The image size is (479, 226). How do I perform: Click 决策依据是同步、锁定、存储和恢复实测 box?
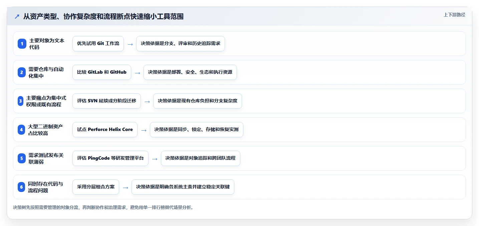tap(197, 130)
